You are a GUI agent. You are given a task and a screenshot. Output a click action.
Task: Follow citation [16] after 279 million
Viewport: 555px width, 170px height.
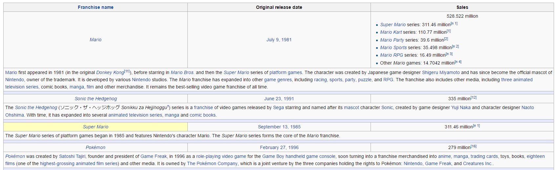pos(474,146)
